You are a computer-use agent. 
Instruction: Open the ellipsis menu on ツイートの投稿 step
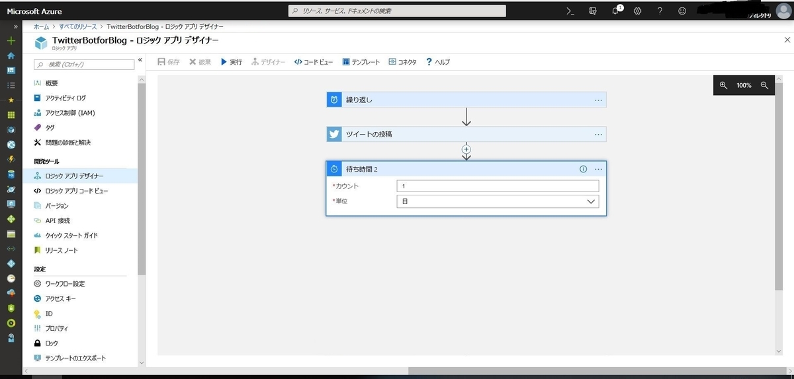598,134
